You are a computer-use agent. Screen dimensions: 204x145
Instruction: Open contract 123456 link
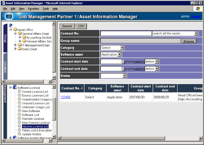tap(66, 97)
